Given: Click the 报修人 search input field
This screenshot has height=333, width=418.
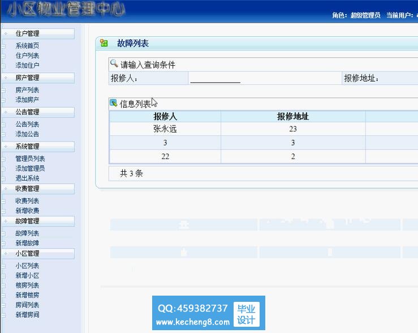Looking at the screenshot, I should coord(215,79).
